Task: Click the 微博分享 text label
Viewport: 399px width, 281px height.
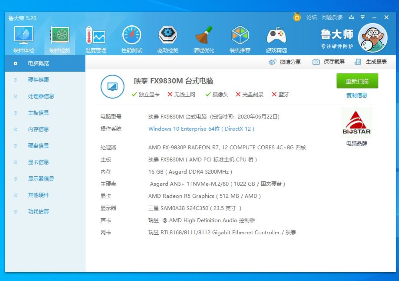Action: coord(290,62)
